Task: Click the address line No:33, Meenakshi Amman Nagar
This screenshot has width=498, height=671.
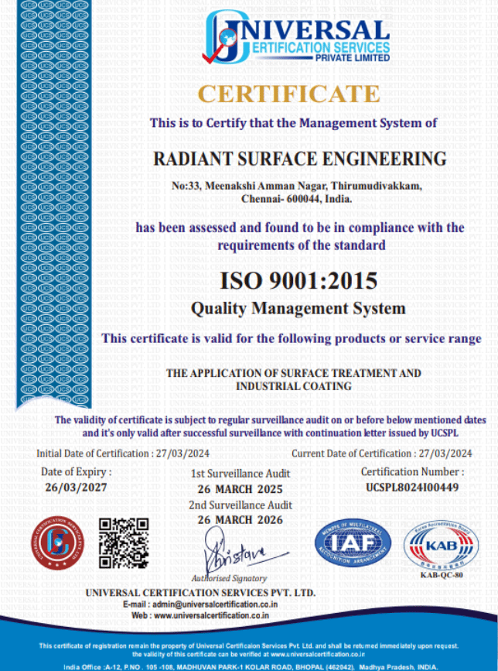Action: click(x=297, y=187)
